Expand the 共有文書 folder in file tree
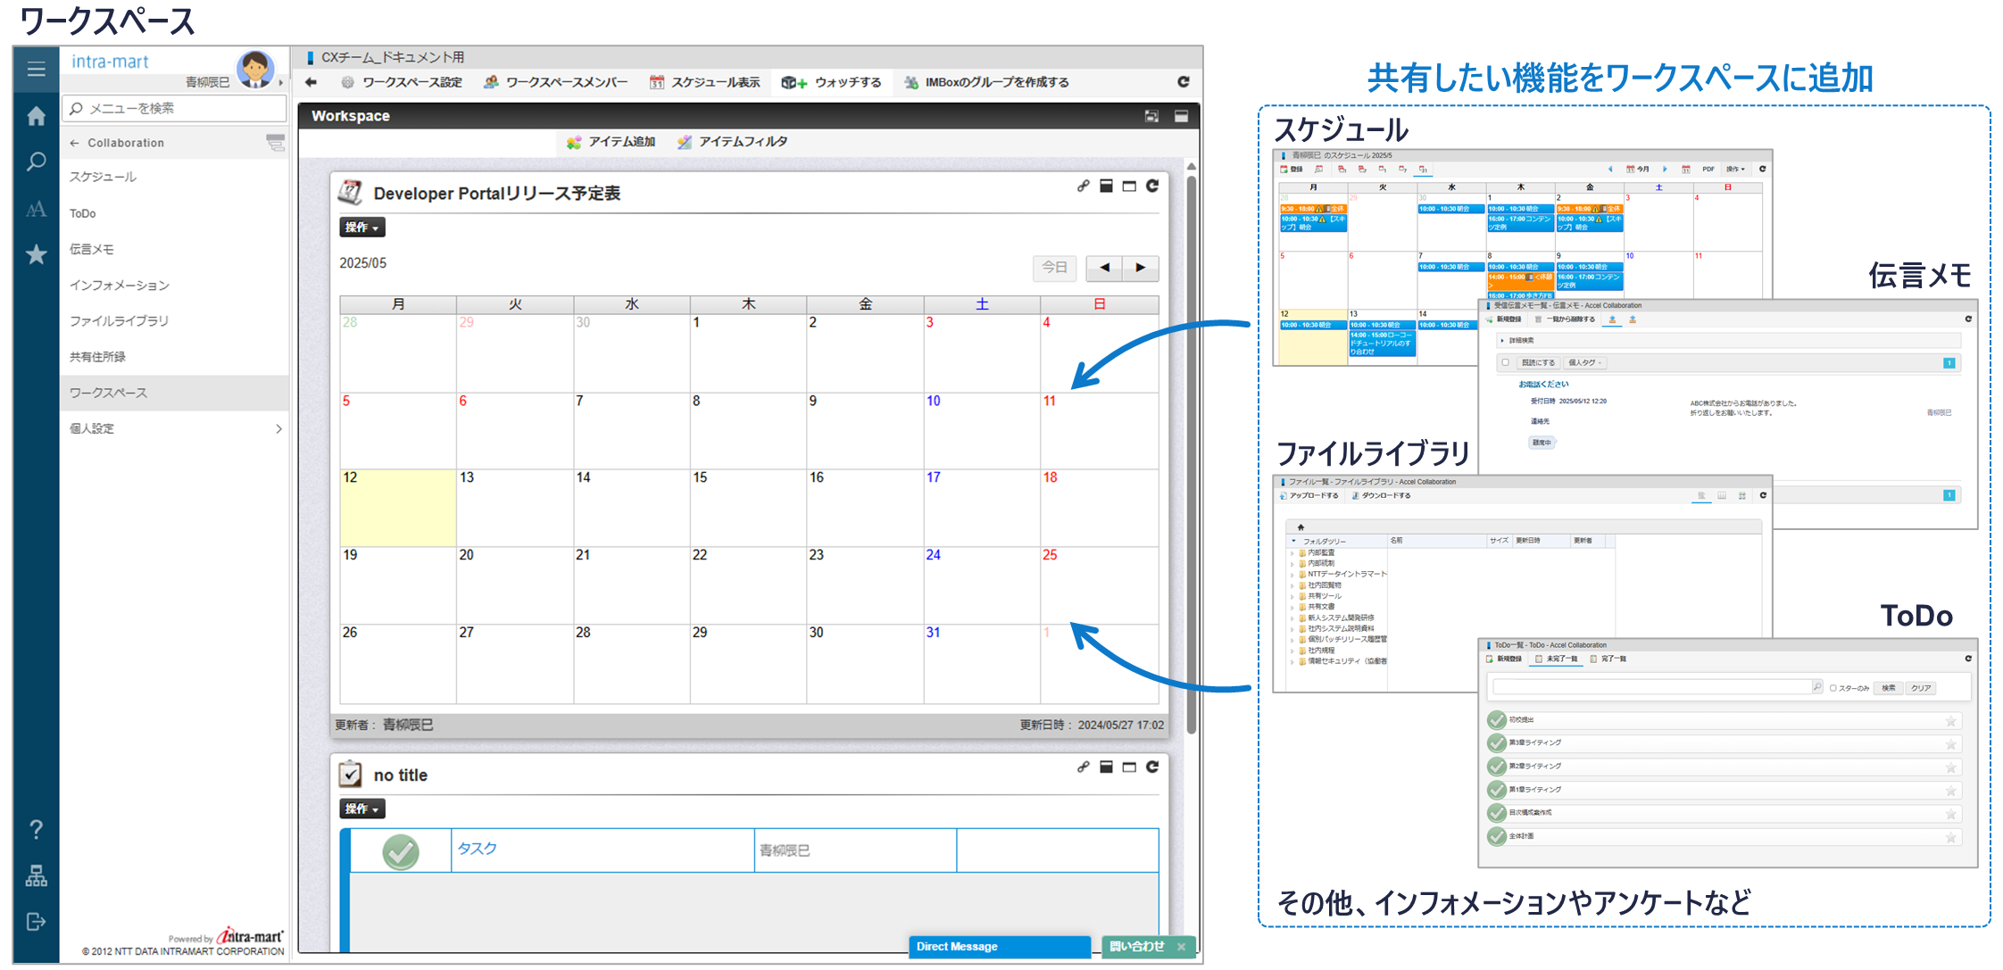Viewport: 2003px width, 970px height. tap(1292, 607)
